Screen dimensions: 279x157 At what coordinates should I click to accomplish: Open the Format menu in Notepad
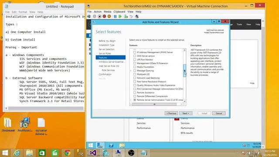[x=23, y=12]
